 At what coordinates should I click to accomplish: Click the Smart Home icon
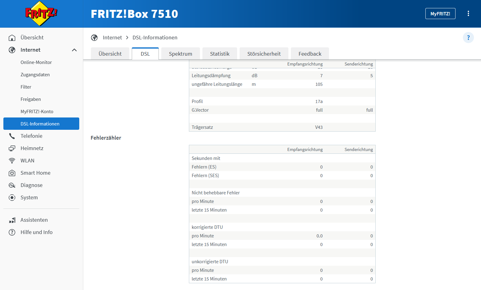(x=12, y=173)
